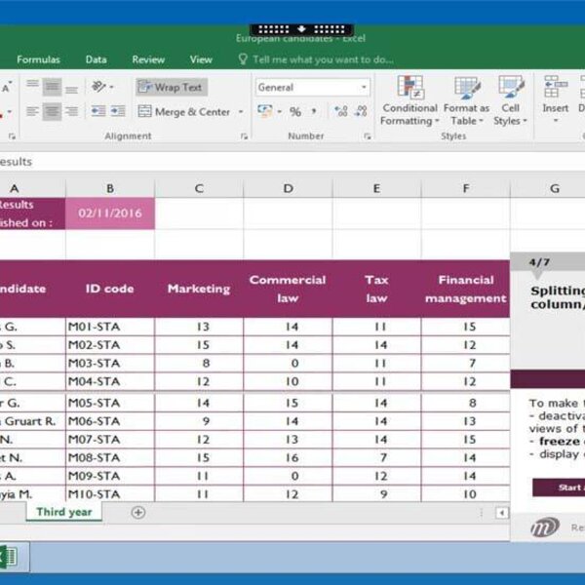Click the Increase Decimal icon

pos(341,111)
